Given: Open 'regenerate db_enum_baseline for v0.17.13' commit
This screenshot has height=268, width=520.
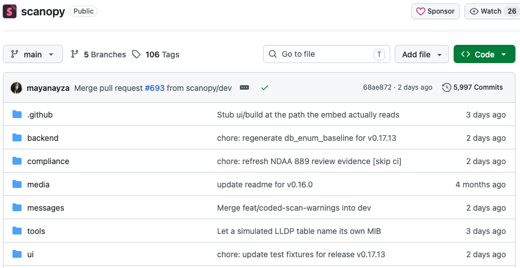Looking at the screenshot, I should click(306, 138).
